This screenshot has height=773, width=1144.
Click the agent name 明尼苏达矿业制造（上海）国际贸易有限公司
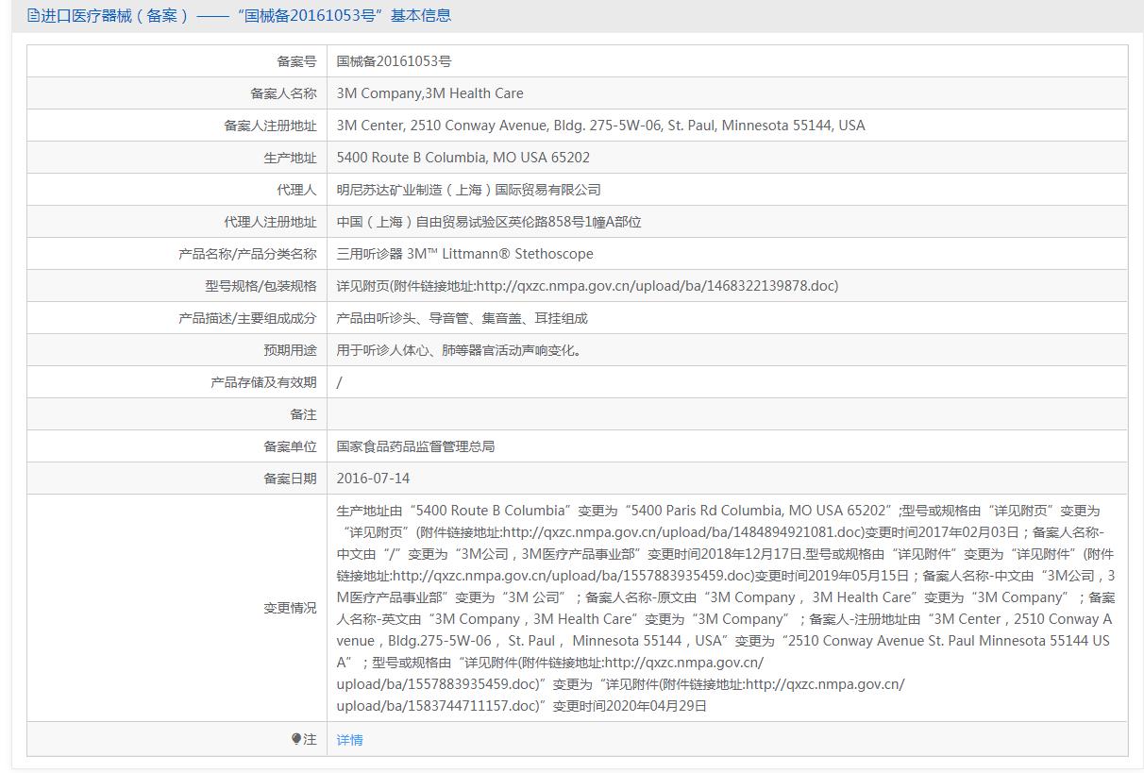(x=468, y=190)
